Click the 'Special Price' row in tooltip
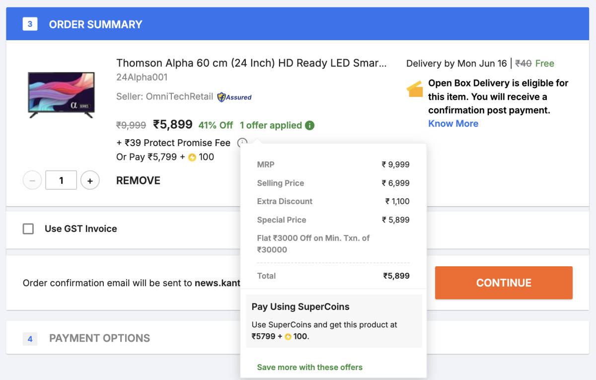This screenshot has height=380, width=596. click(333, 220)
